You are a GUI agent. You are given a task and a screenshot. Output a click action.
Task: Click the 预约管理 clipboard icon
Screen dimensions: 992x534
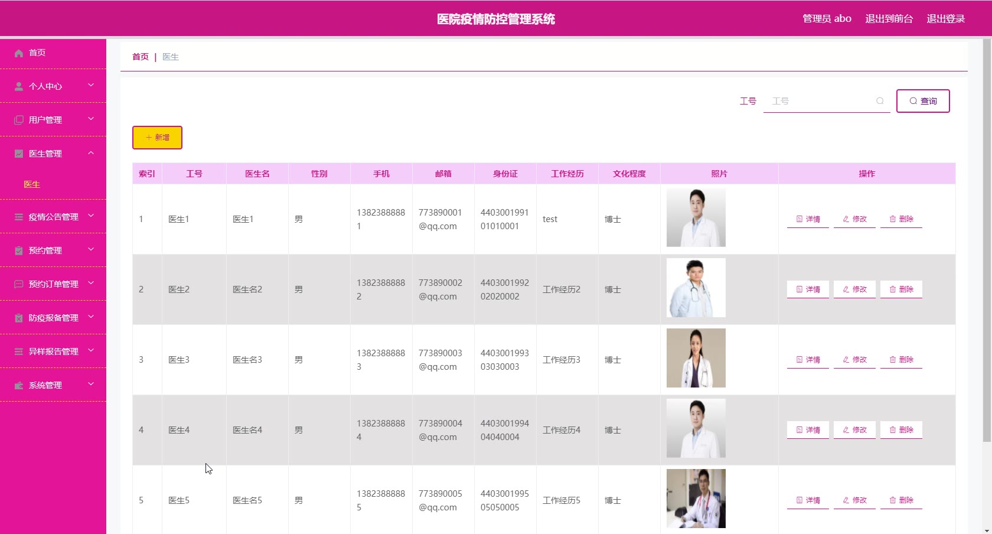click(19, 251)
